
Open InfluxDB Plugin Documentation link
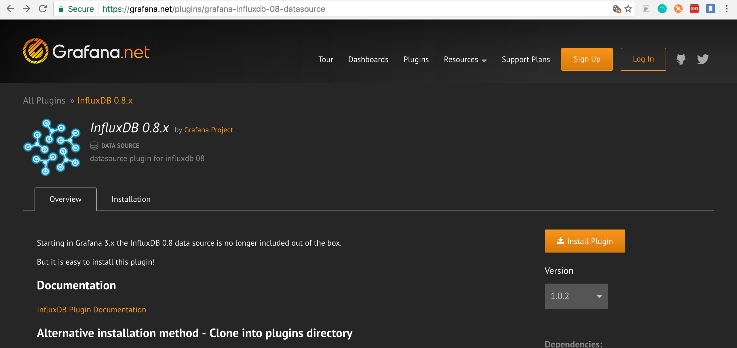pos(92,309)
